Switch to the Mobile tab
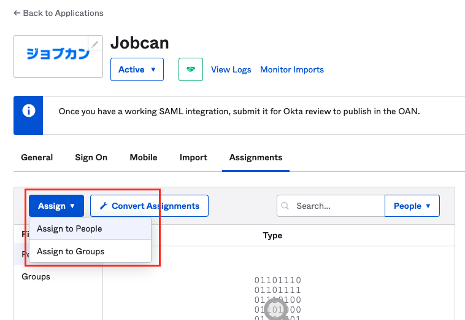Screen dimensions: 465x320 pos(144,157)
